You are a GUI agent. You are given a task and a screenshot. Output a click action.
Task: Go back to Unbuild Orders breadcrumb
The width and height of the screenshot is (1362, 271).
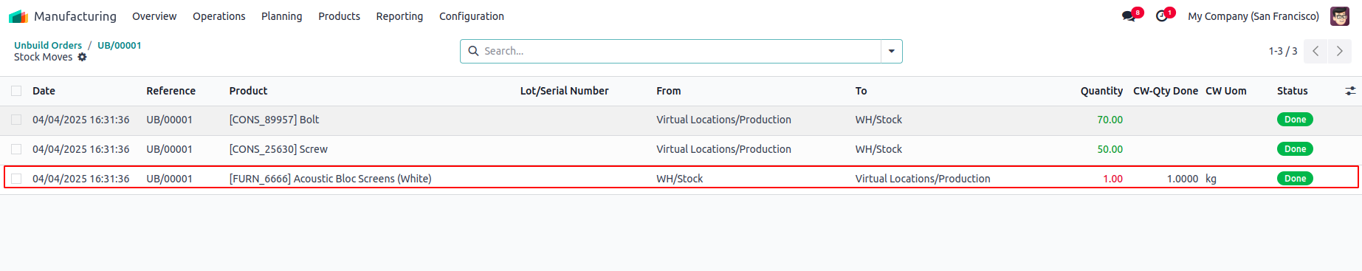(x=48, y=45)
